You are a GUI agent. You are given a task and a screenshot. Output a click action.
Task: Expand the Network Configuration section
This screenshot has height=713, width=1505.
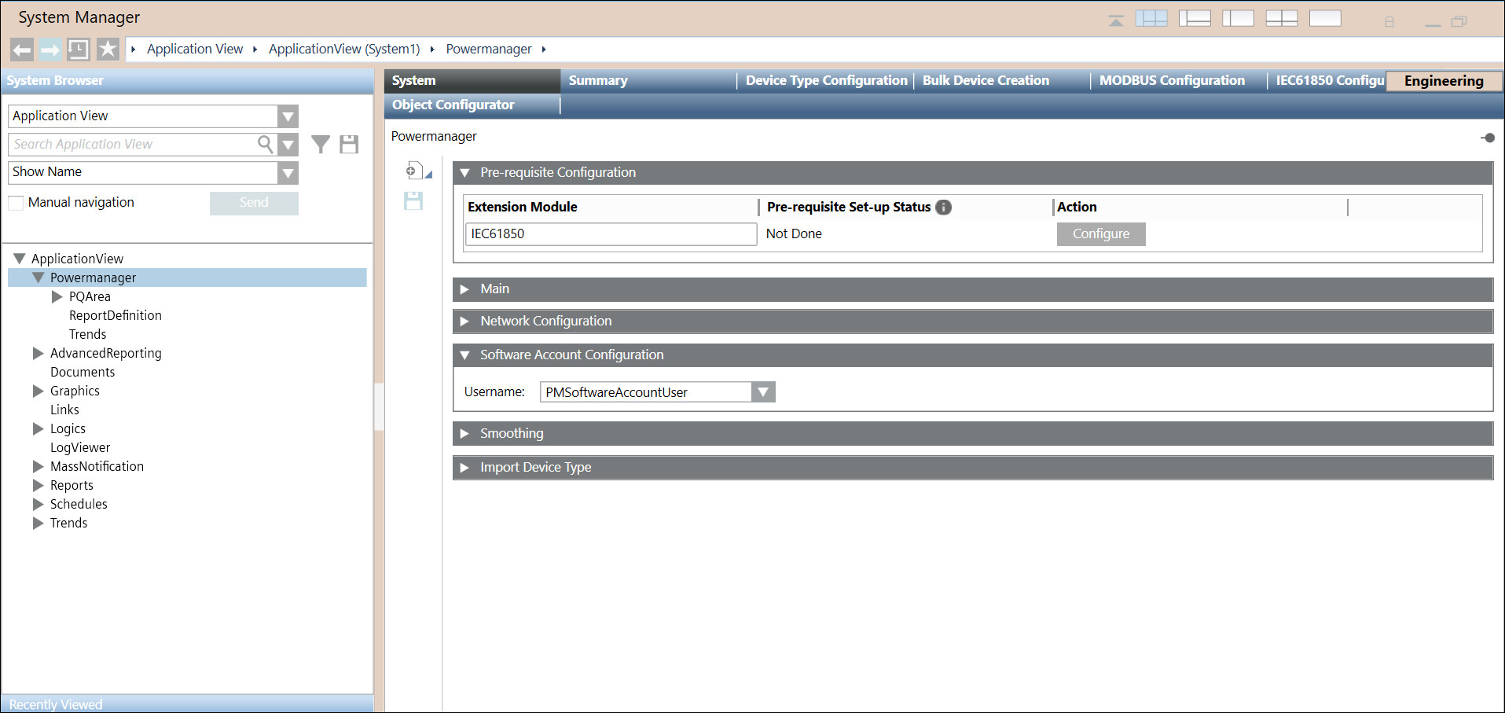point(465,322)
